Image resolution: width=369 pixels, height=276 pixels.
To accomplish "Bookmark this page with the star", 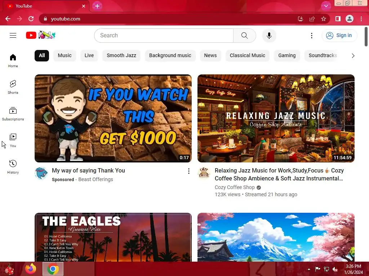I will pyautogui.click(x=324, y=19).
